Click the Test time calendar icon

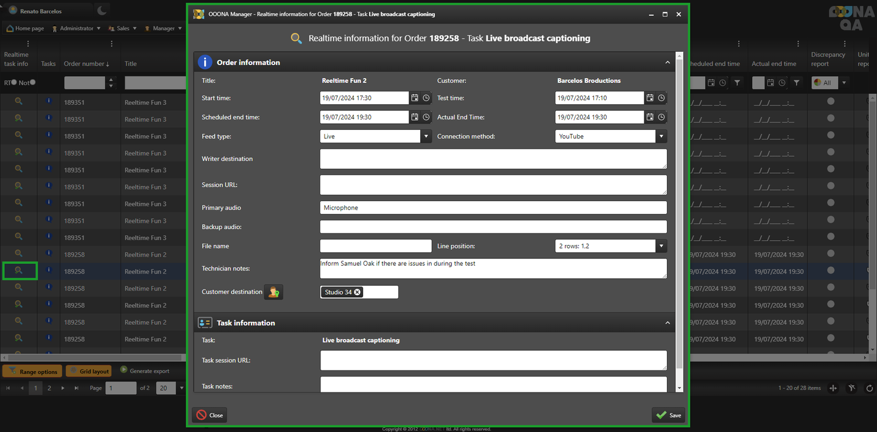click(650, 98)
